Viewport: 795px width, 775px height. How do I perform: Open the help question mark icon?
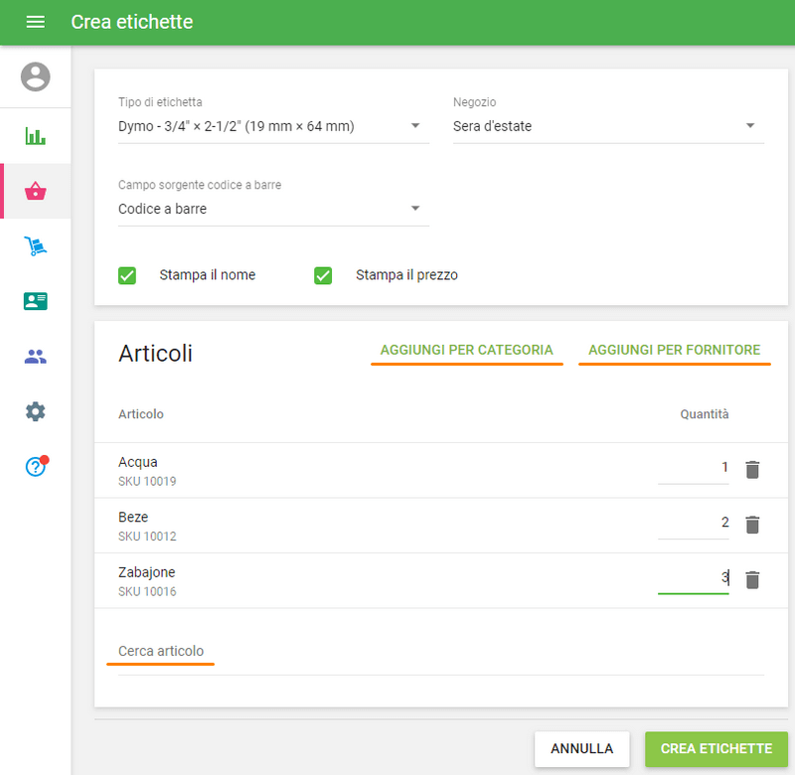[x=36, y=467]
